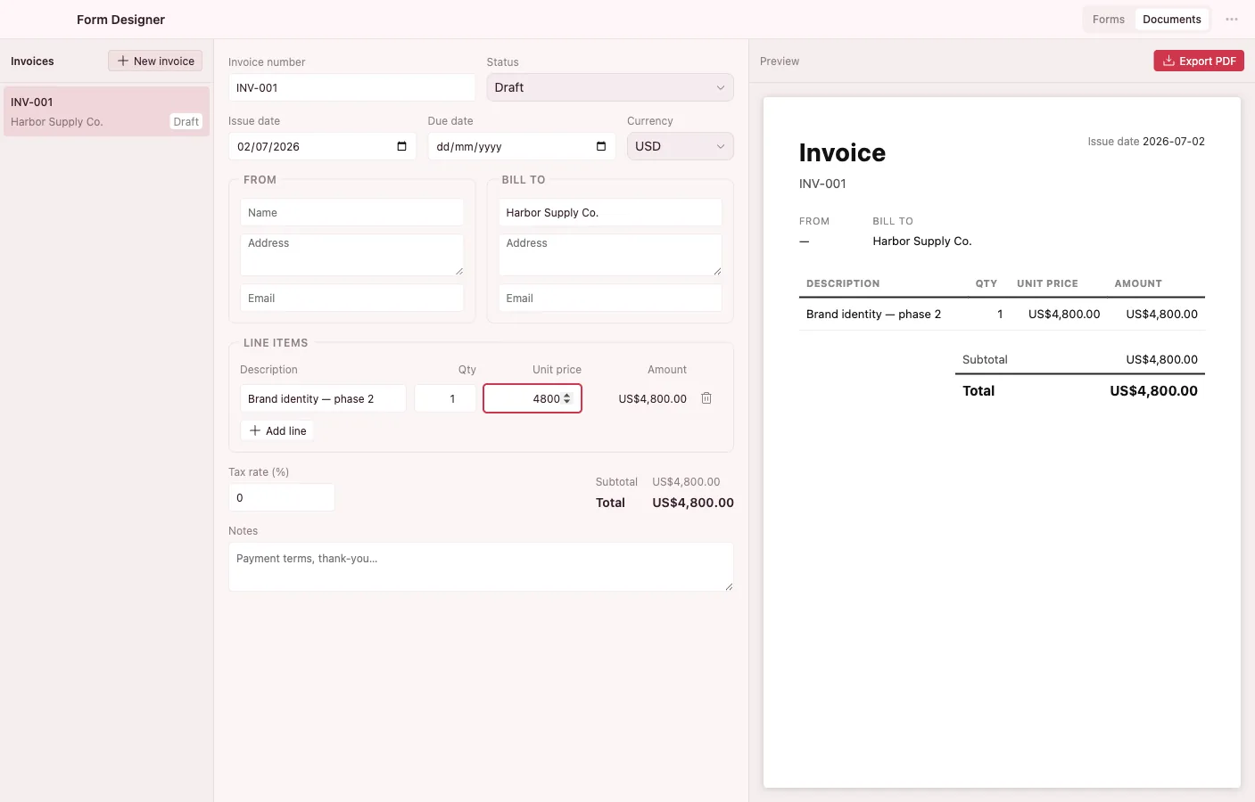The width and height of the screenshot is (1255, 802).
Task: Focus the BILL TO Address textarea
Action: click(x=610, y=255)
